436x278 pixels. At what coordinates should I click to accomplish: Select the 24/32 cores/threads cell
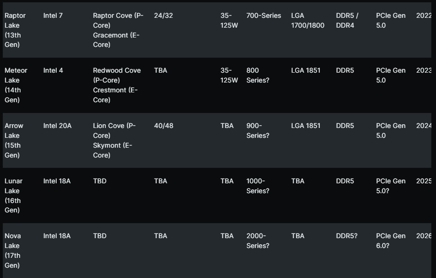[163, 15]
